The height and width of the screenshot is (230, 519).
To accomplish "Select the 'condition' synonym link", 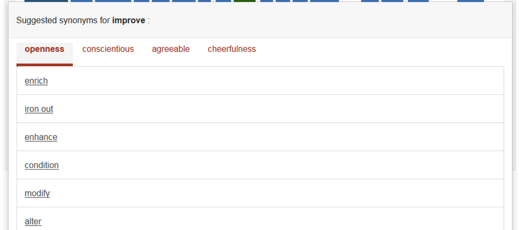I will point(42,165).
